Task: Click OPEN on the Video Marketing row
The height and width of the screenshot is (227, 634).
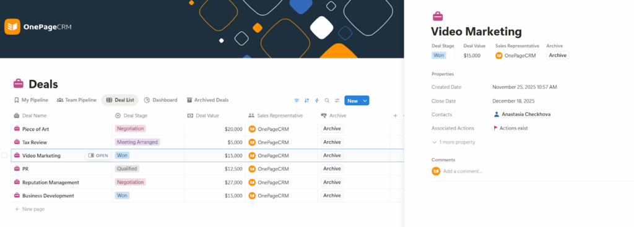Action: (98, 155)
